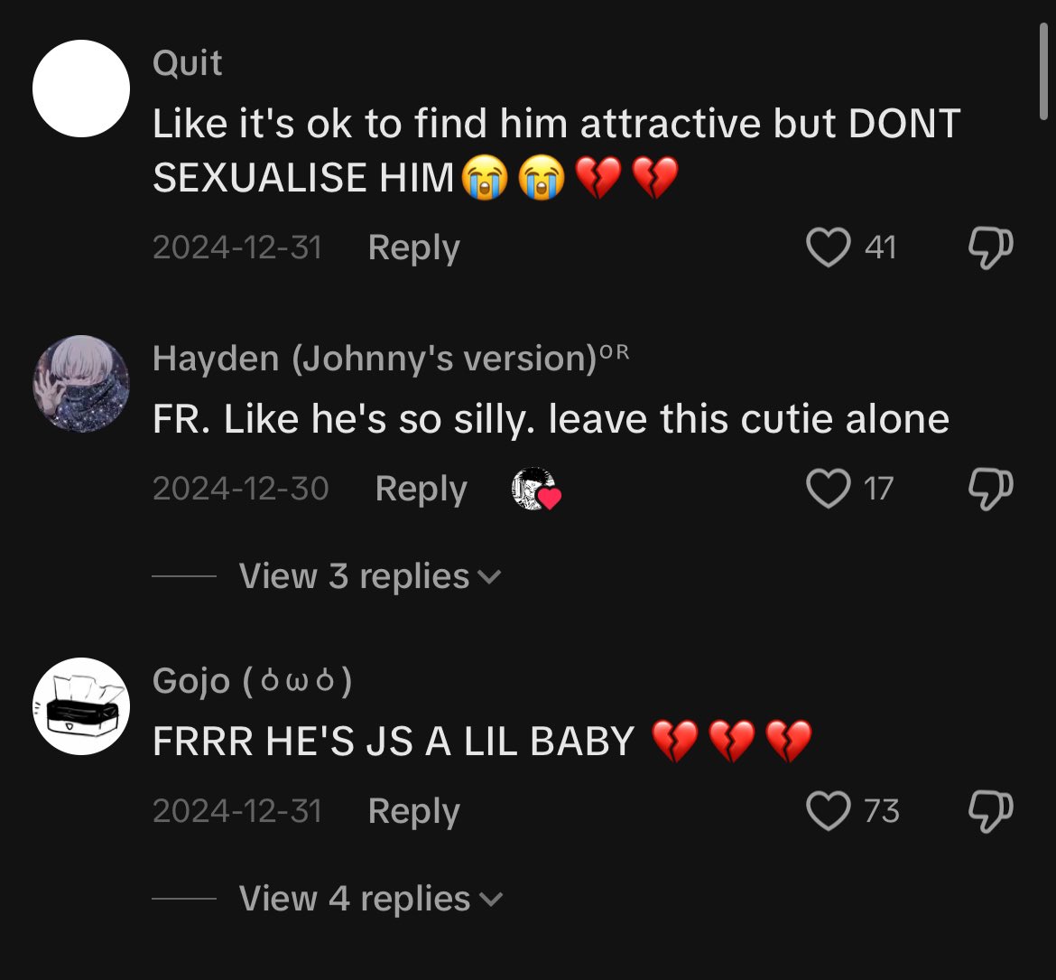The image size is (1056, 980).
Task: Dislike Hayden's comment with thumbs-down icon
Action: coord(990,488)
